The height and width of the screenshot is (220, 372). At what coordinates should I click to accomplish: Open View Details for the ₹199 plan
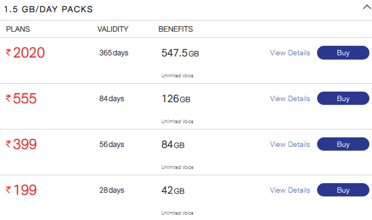click(290, 190)
